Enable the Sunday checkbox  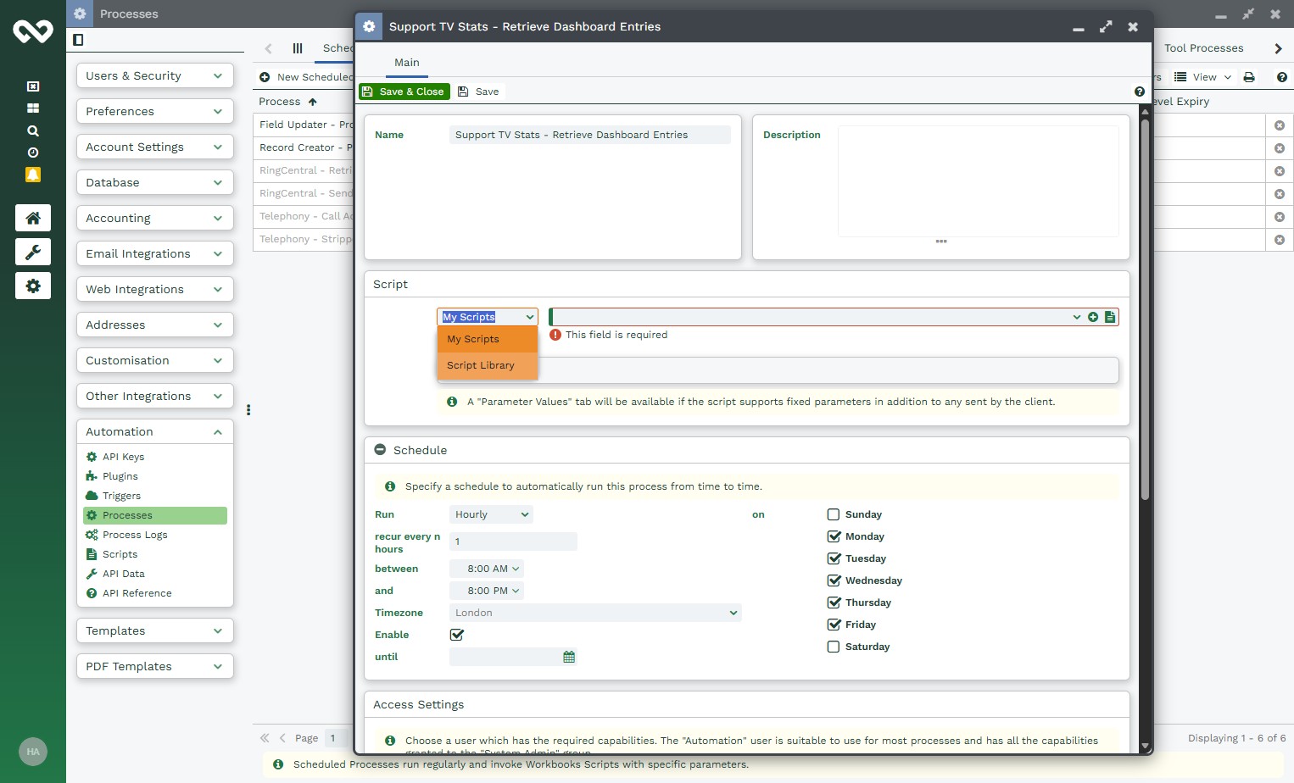tap(834, 514)
